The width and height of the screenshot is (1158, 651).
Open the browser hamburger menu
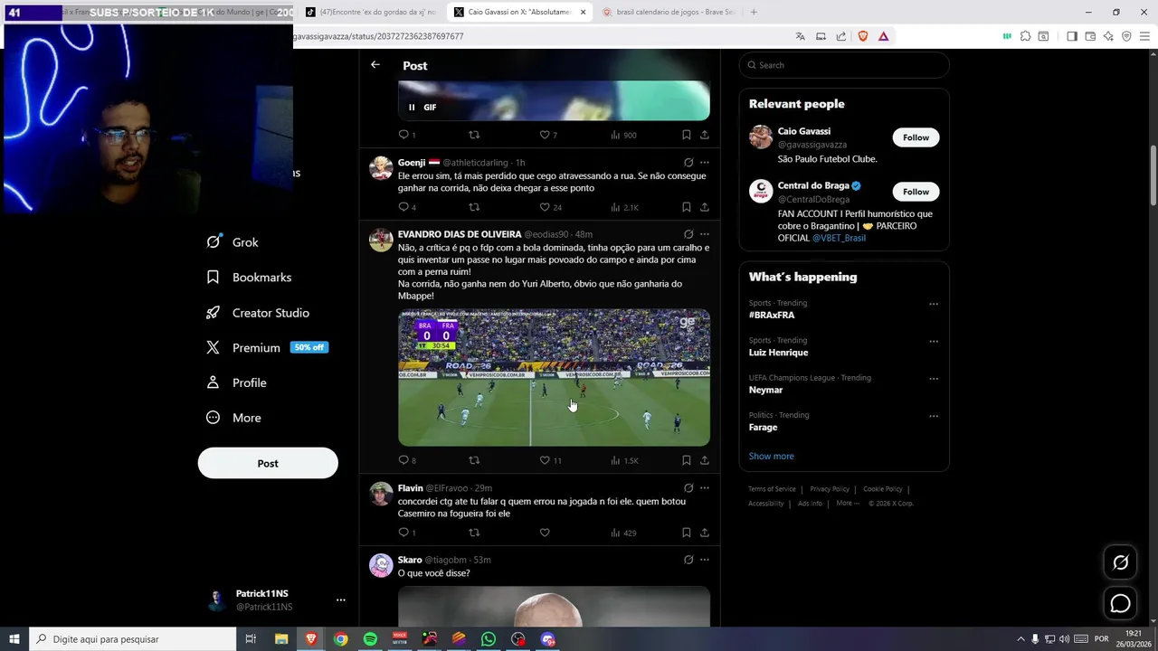pyautogui.click(x=1144, y=36)
